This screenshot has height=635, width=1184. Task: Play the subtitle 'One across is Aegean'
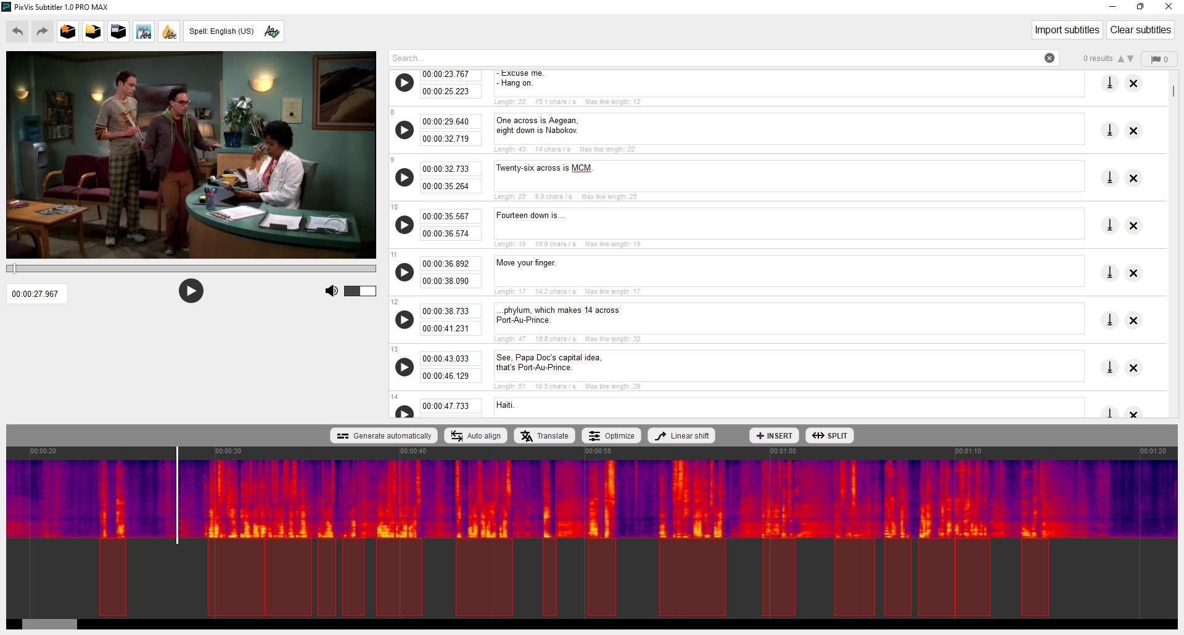[405, 130]
